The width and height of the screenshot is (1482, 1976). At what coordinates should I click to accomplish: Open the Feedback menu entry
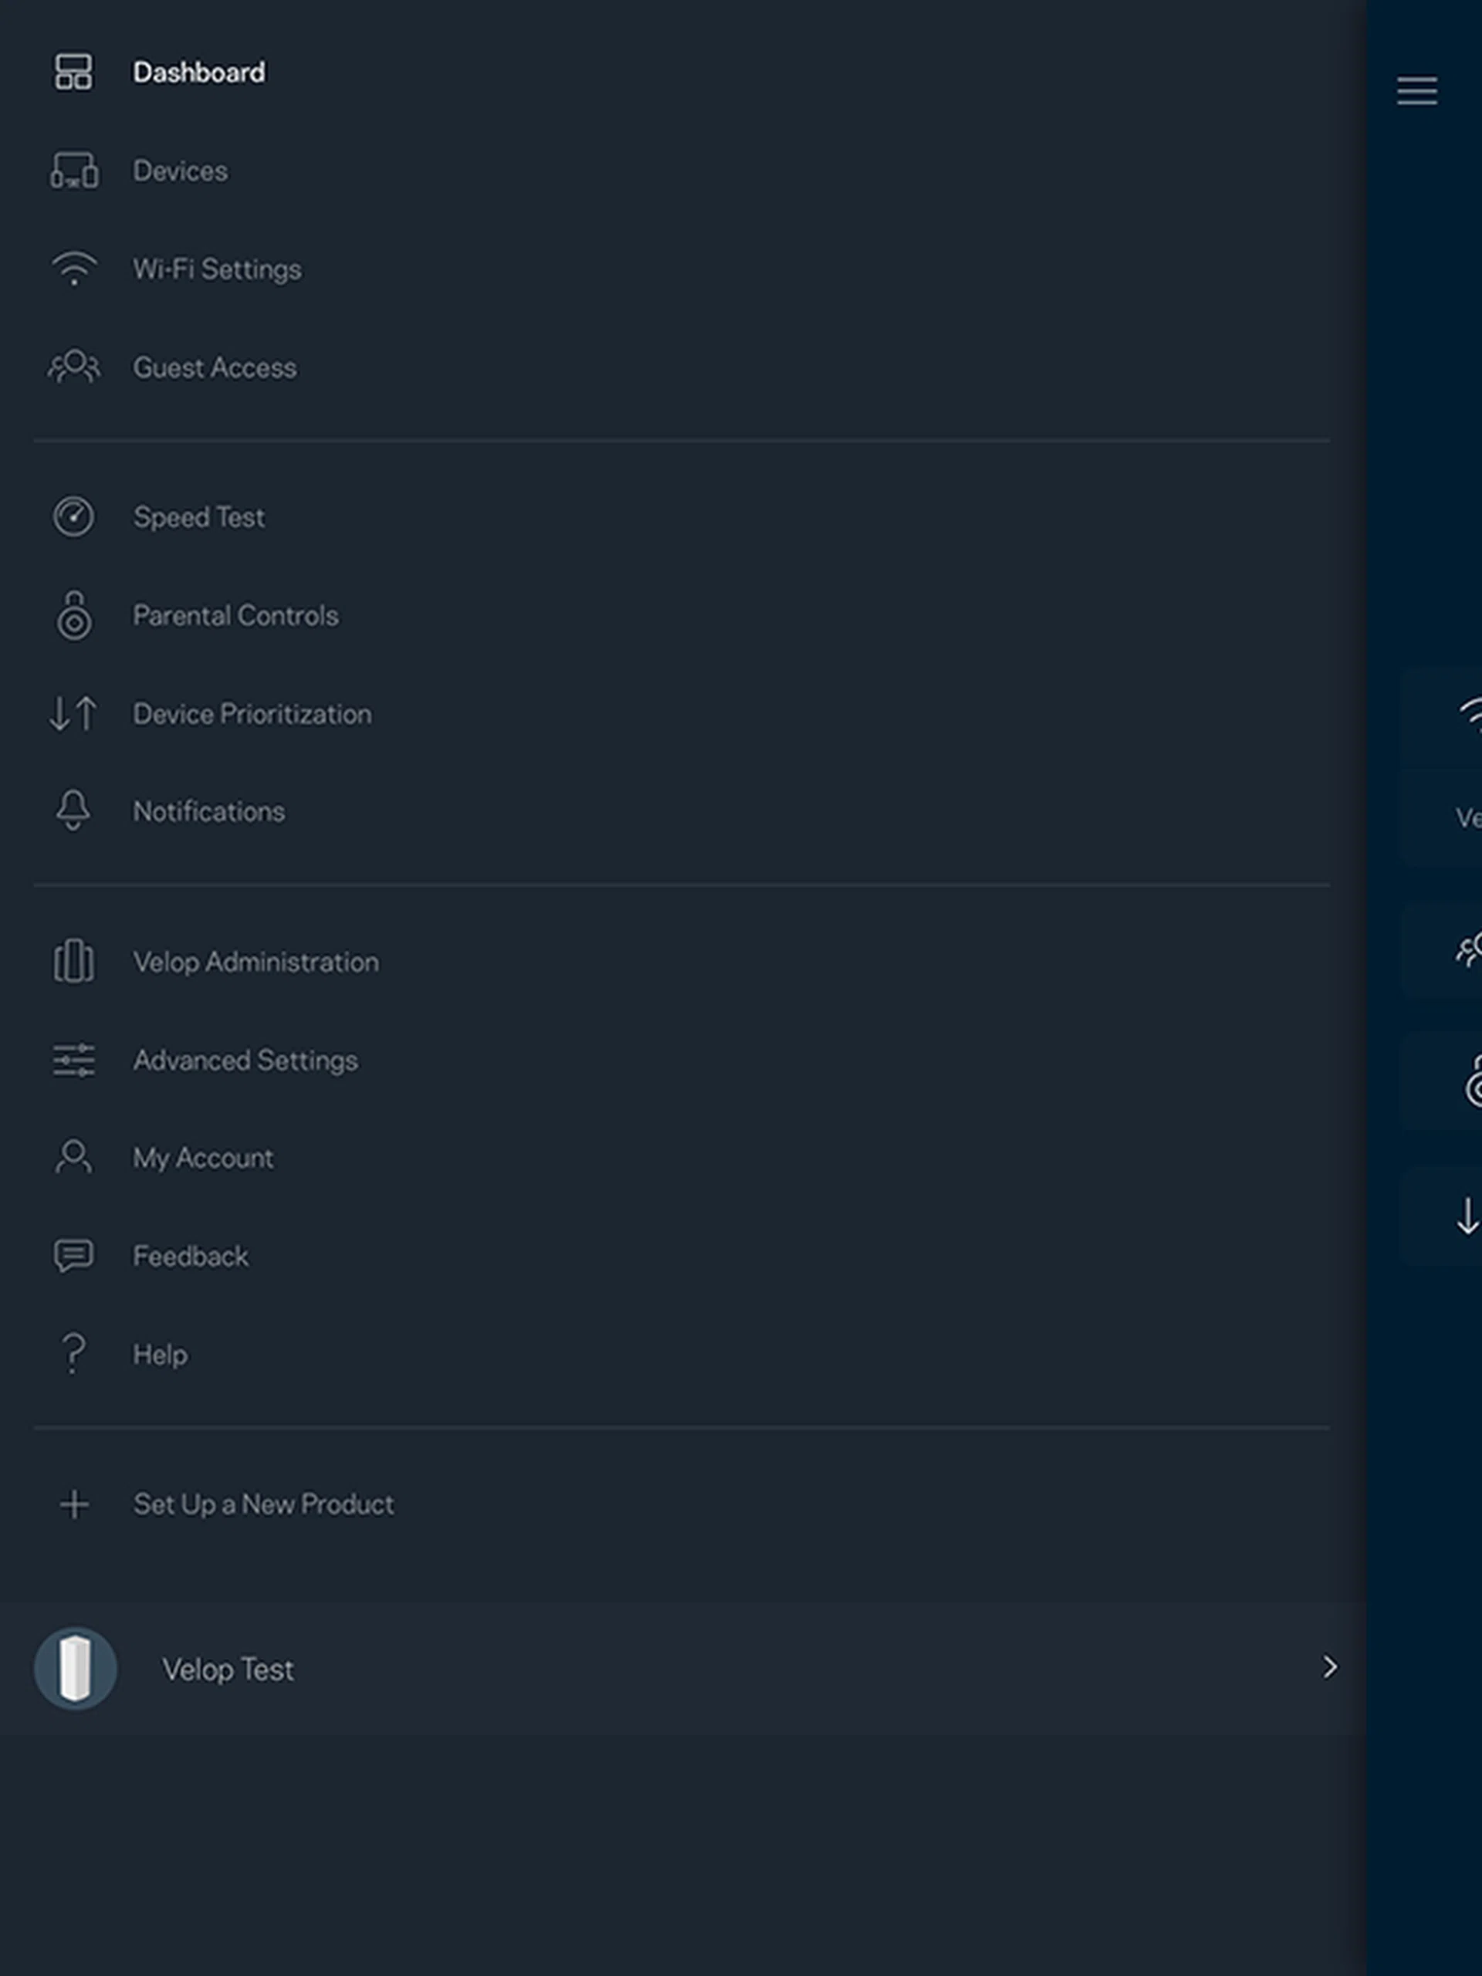click(191, 1256)
